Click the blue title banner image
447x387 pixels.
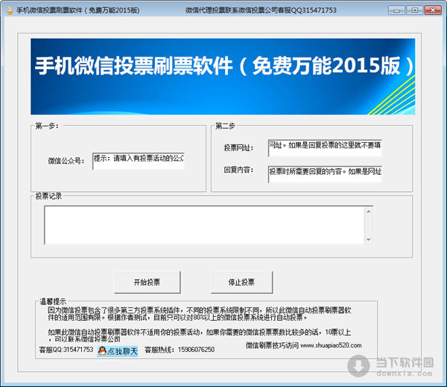pos(223,77)
